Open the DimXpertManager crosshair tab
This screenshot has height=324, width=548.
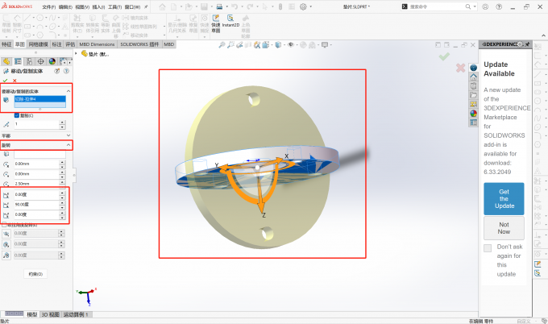pos(40,61)
